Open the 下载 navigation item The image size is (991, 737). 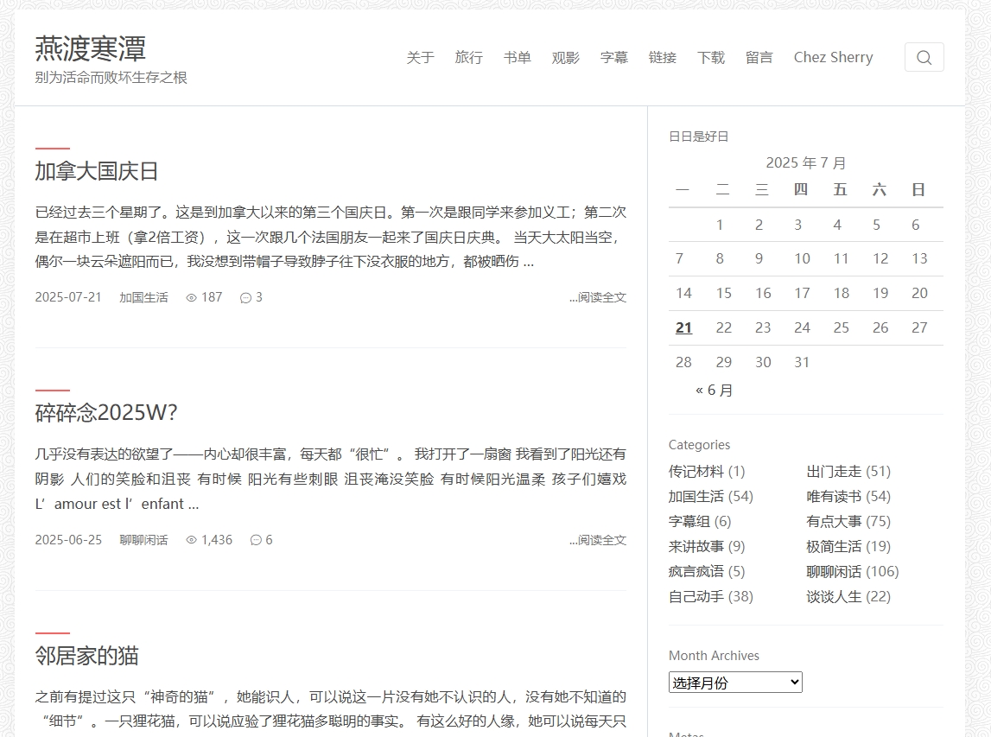pos(710,58)
